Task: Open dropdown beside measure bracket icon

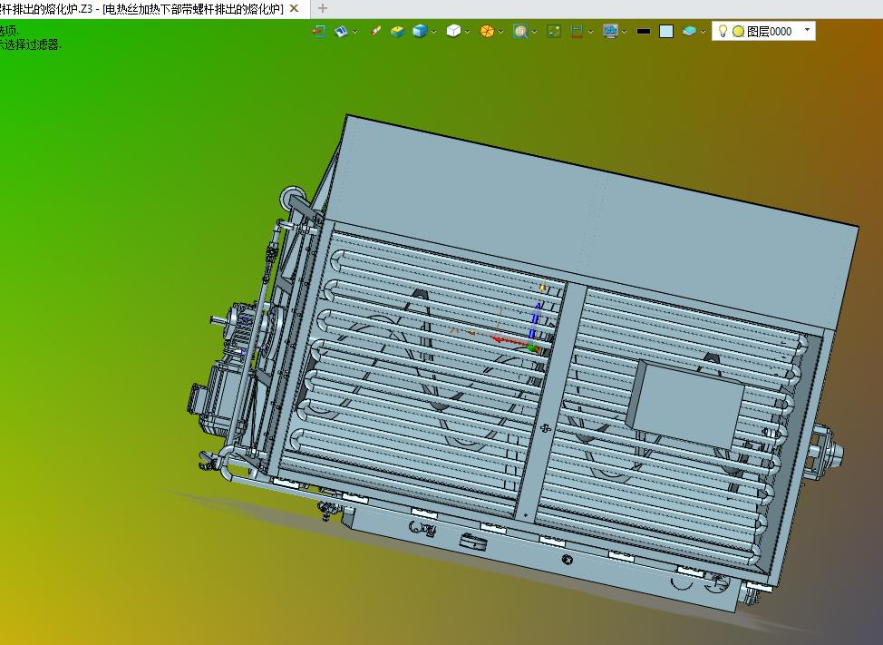Action: click(x=590, y=32)
